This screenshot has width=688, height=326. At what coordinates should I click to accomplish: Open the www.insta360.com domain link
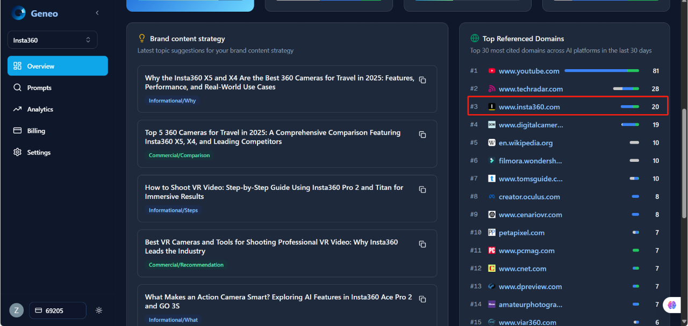click(x=529, y=107)
